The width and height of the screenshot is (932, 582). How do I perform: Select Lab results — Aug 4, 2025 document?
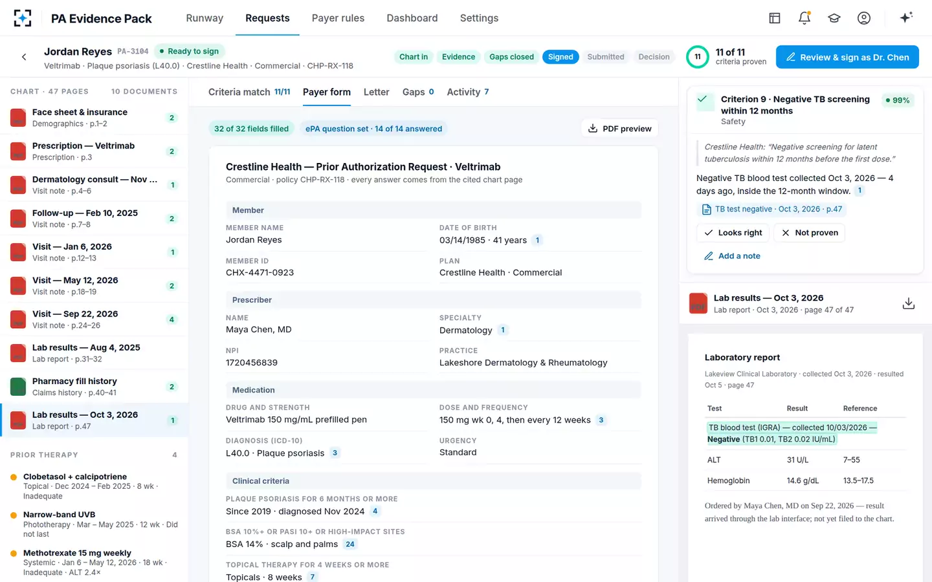94,353
